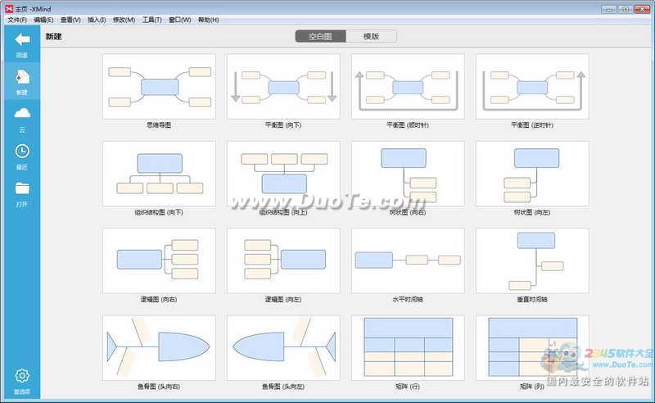Select the 新建 new-file icon in sidebar

point(22,77)
